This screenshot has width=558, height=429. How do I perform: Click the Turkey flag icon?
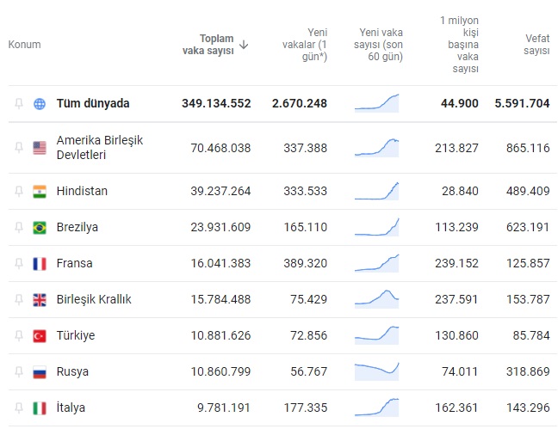click(40, 335)
